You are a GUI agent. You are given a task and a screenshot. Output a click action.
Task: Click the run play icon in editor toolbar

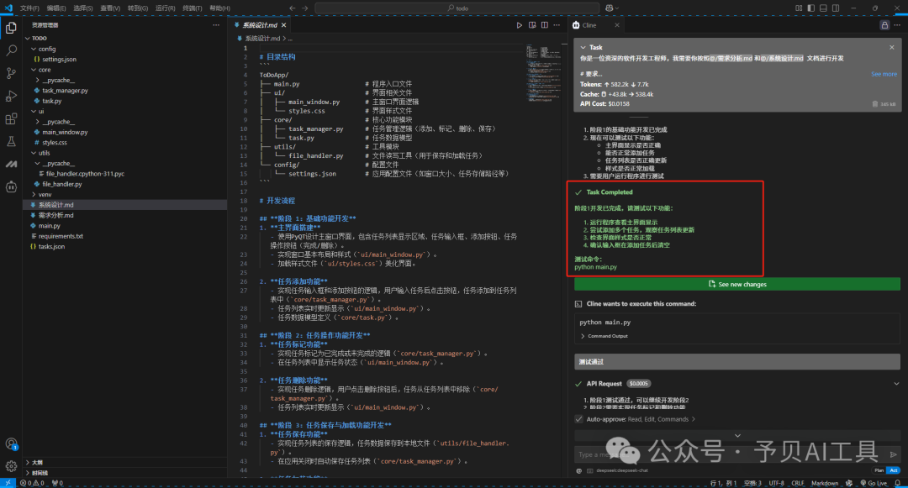click(x=519, y=25)
